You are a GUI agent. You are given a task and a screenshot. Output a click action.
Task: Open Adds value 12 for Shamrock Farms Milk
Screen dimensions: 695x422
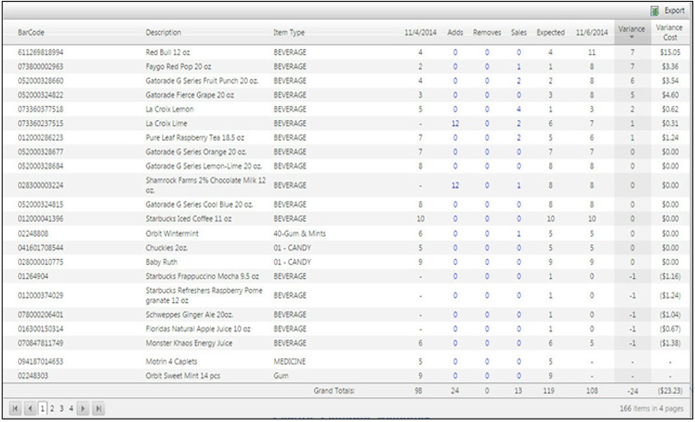(455, 185)
